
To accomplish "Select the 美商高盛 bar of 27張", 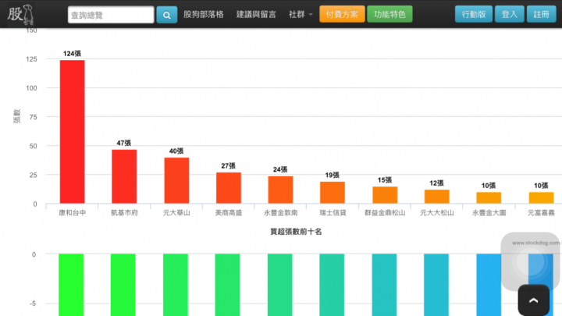I will tap(228, 188).
